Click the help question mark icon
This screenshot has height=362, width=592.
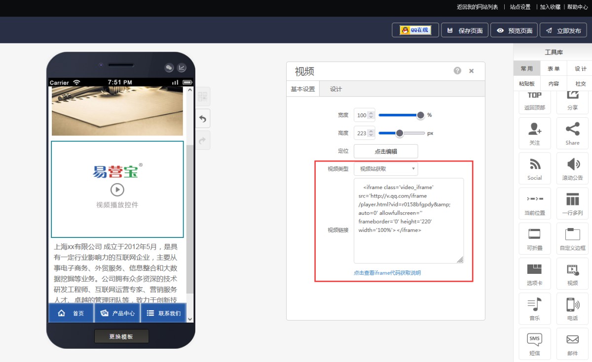(457, 71)
